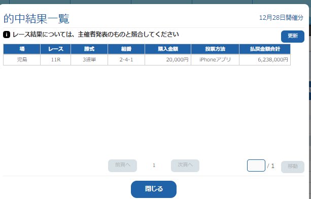Image resolution: width=311 pixels, height=199 pixels.
Task: Select the 投票方法 column header
Action: point(215,49)
